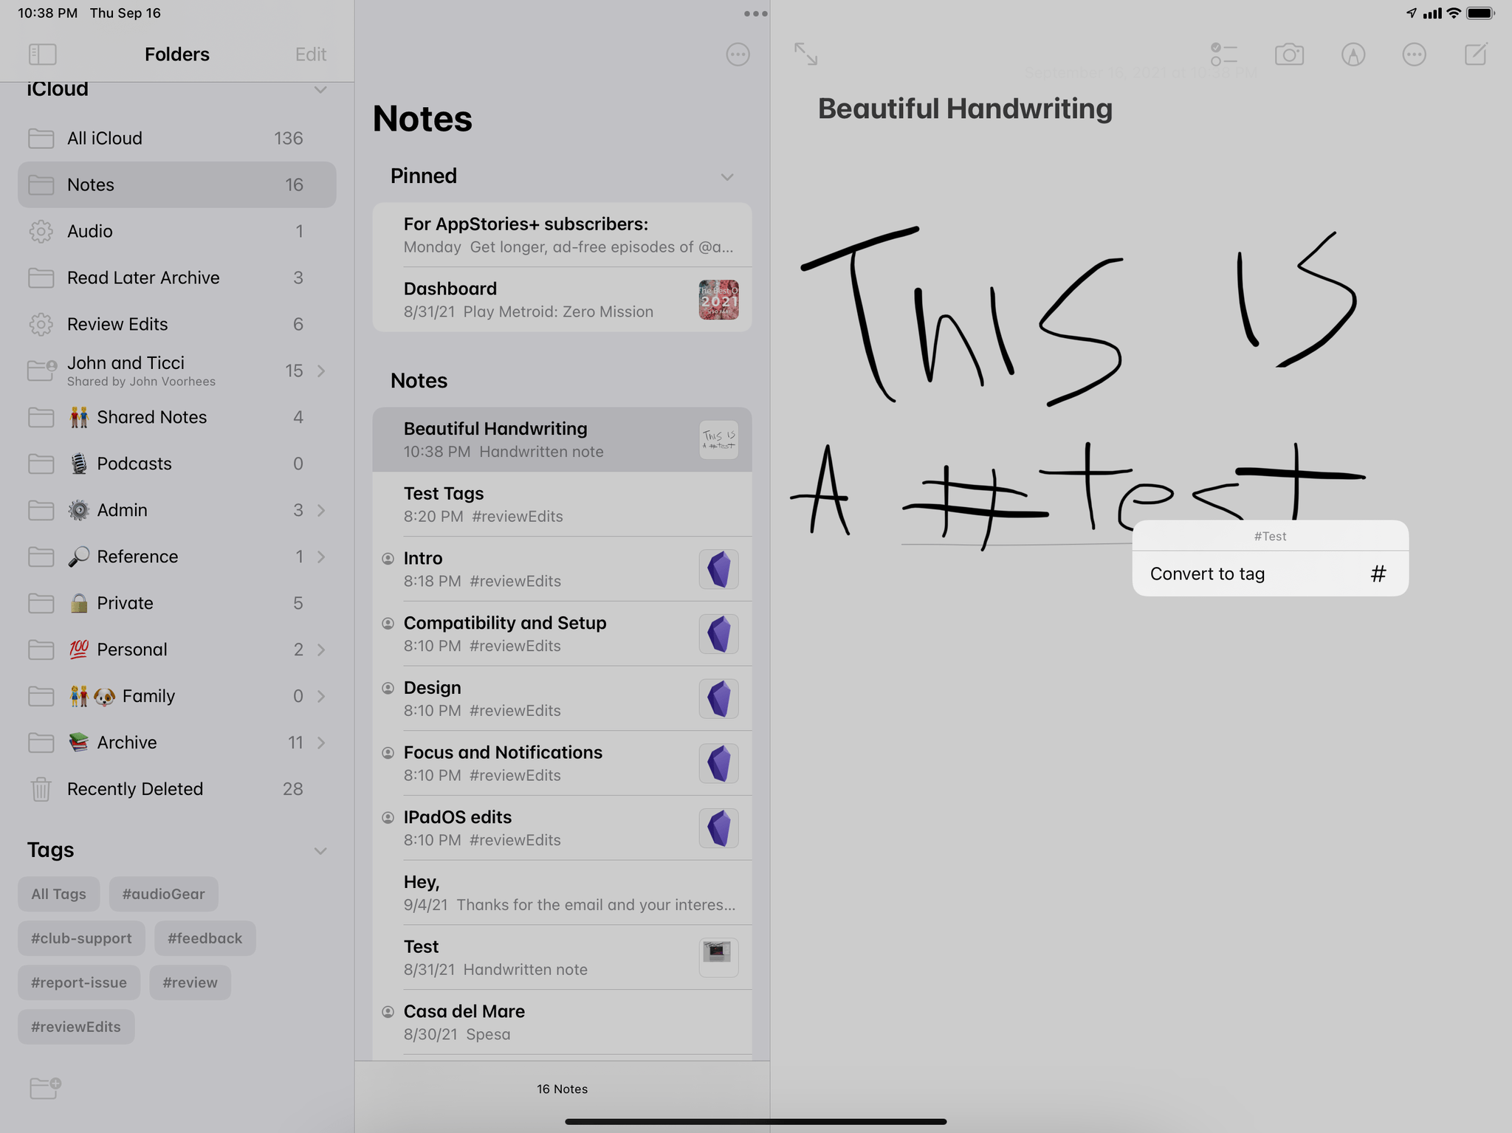Open the All iCloud folder icon

click(41, 139)
